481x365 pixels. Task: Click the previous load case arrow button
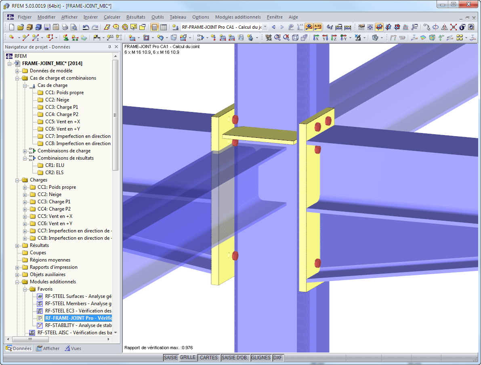coord(273,27)
